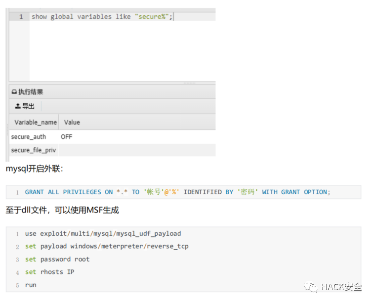
Task: Click the use exploit/multi/mysql/mysql_udf_payload line
Action: tap(103, 234)
